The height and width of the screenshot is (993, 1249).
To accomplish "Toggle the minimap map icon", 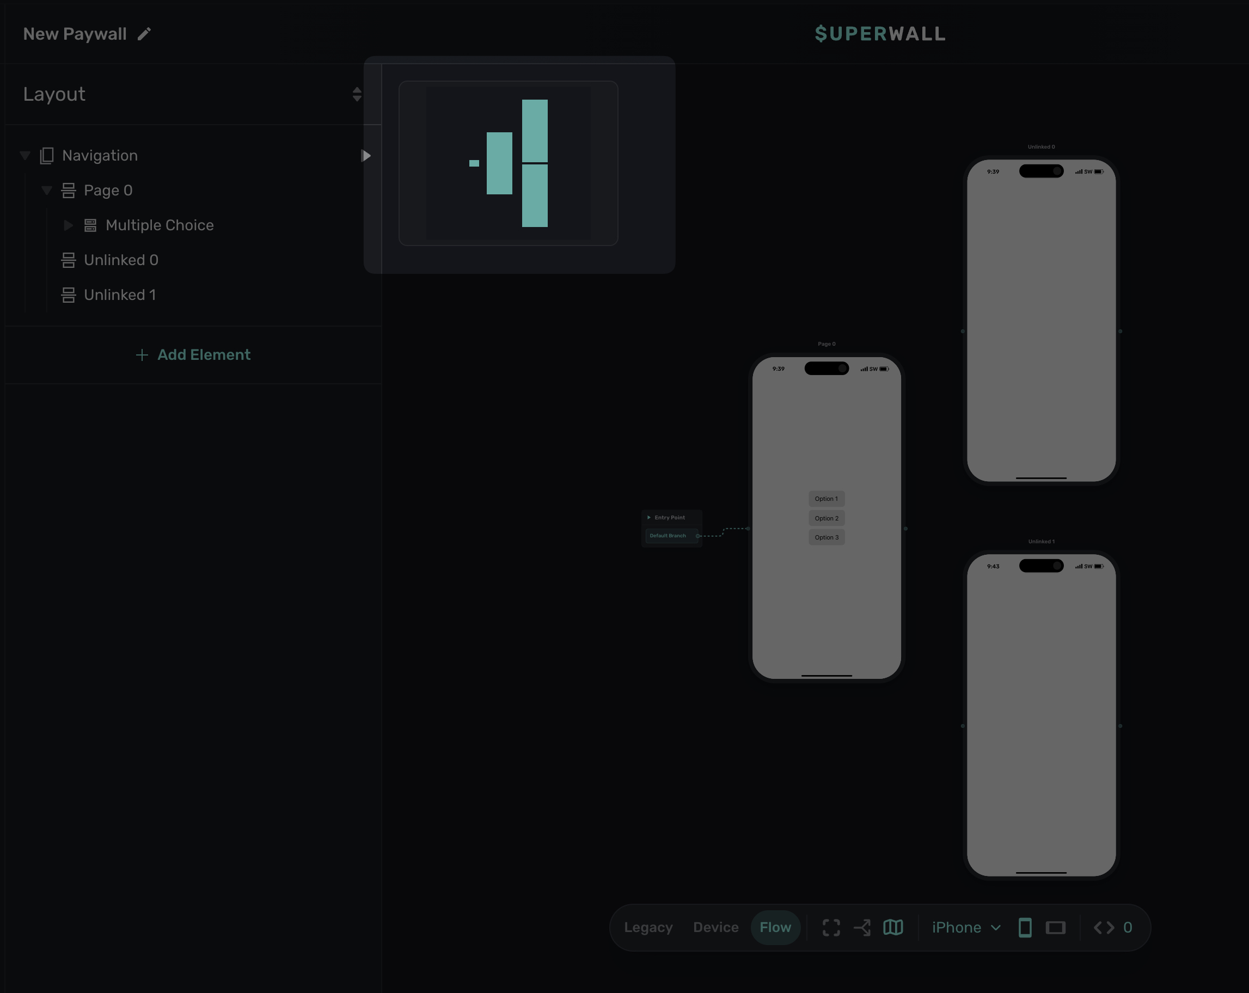I will pyautogui.click(x=893, y=928).
